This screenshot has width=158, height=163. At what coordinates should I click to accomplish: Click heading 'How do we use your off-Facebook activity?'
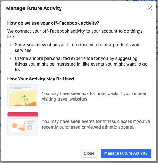point(53,23)
